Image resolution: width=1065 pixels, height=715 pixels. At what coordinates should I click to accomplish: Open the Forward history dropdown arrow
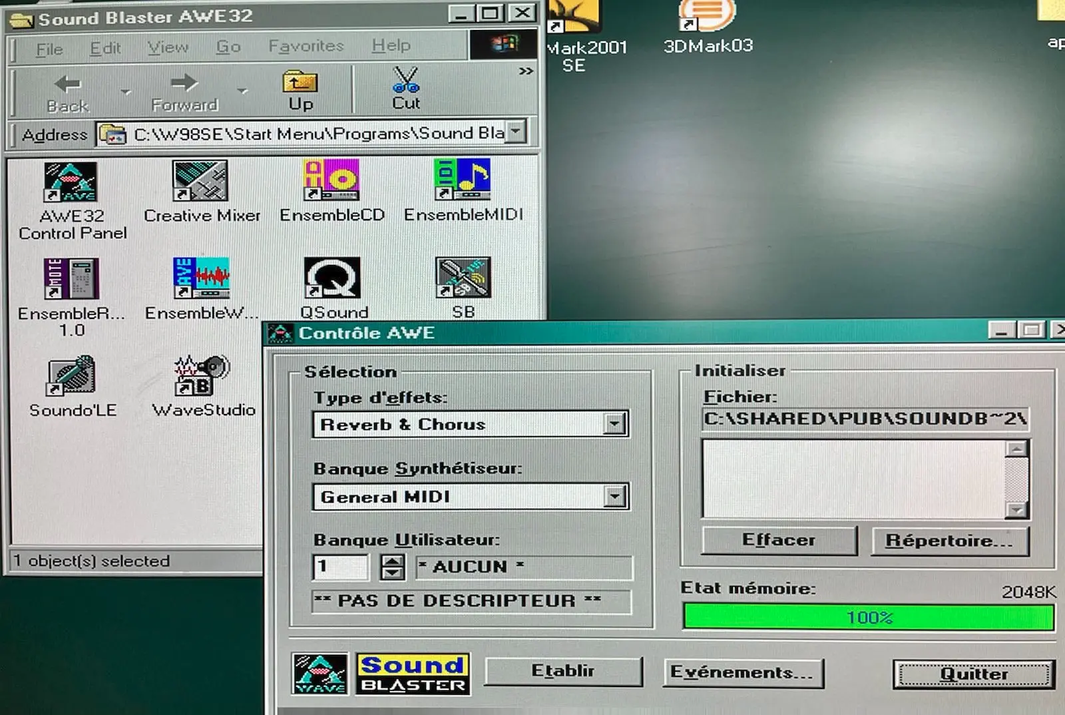tap(242, 91)
